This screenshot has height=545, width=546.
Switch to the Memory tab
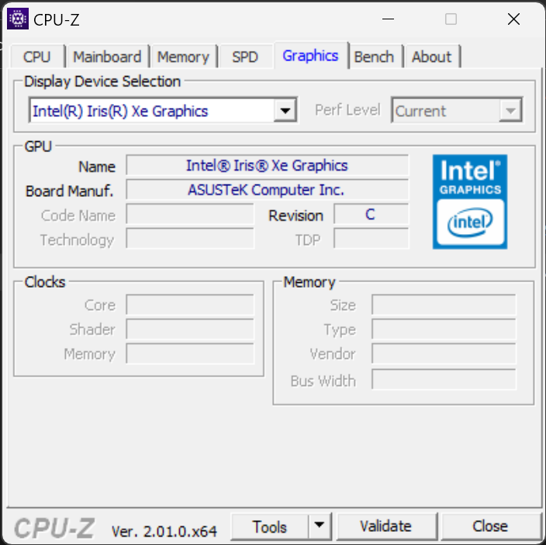(183, 57)
